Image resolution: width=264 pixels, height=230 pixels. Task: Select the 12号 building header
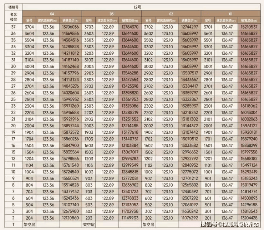click(x=141, y=6)
